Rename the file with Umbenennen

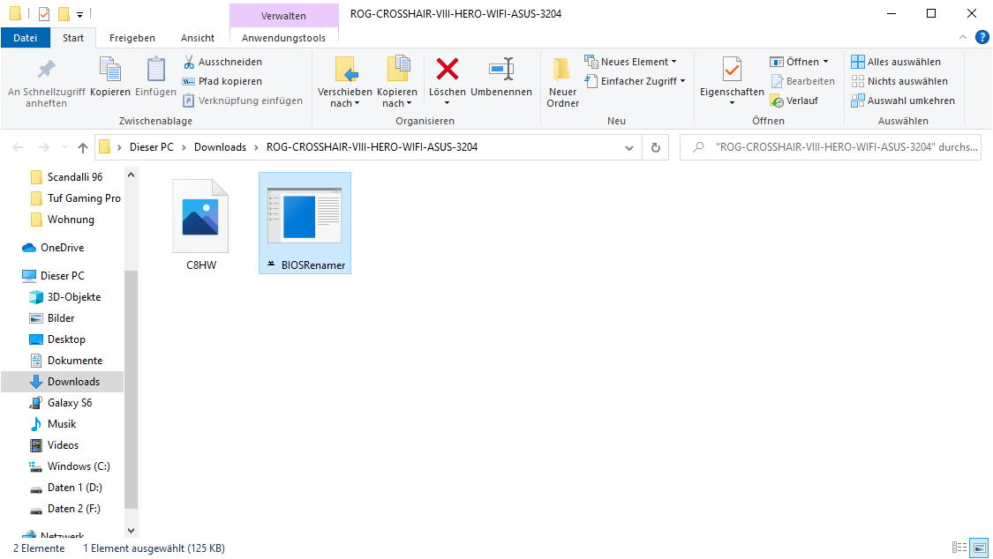(501, 77)
